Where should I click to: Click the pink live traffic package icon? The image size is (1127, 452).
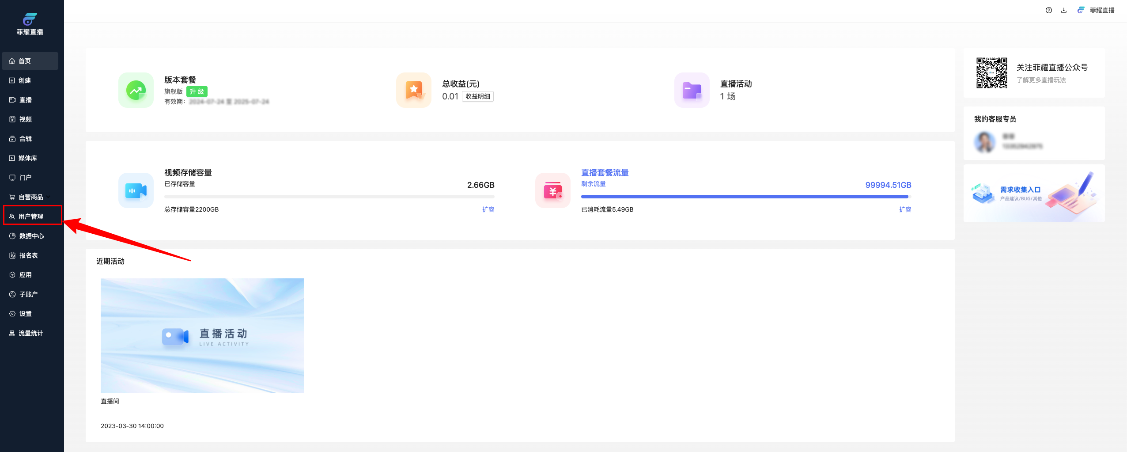pos(552,190)
